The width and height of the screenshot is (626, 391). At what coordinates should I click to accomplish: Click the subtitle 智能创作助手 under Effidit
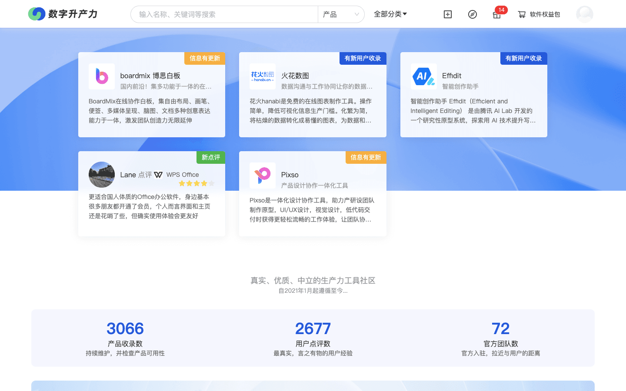[460, 86]
